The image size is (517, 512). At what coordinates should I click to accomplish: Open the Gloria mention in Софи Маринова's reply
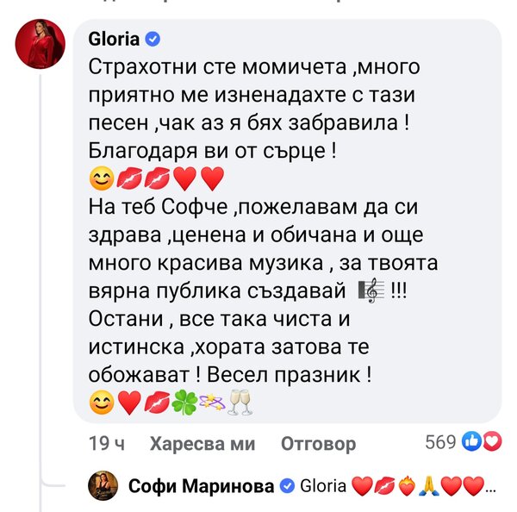pos(322,486)
